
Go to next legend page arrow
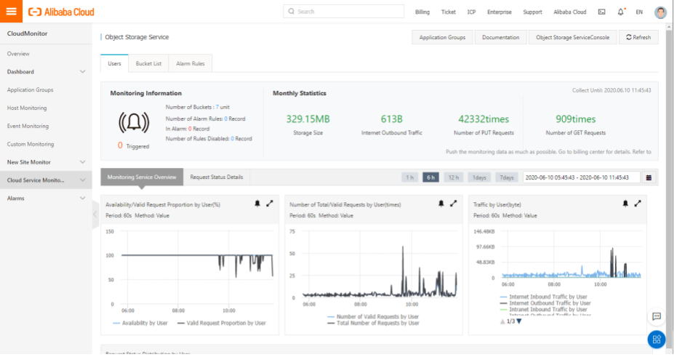(519, 321)
